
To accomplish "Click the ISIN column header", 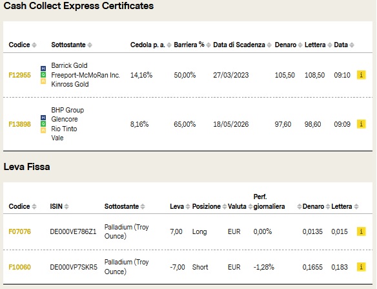I will tap(56, 206).
